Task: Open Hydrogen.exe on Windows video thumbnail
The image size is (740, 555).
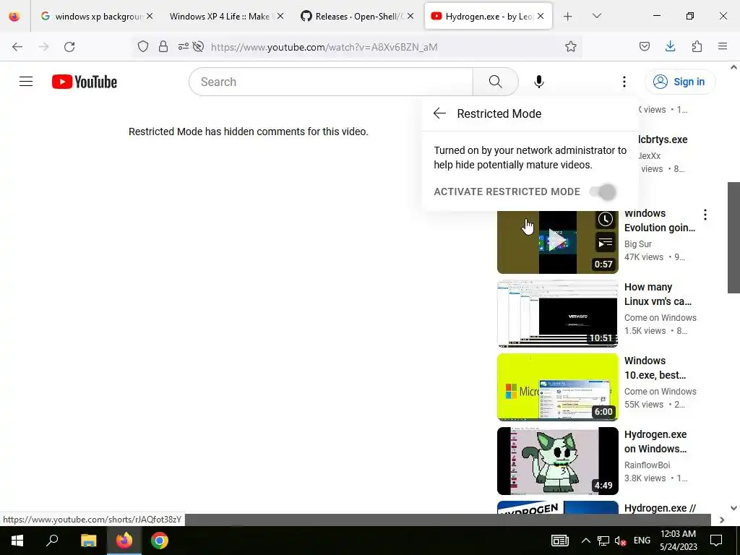Action: pyautogui.click(x=557, y=460)
